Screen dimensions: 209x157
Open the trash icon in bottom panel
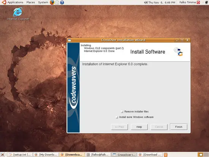coord(166,155)
